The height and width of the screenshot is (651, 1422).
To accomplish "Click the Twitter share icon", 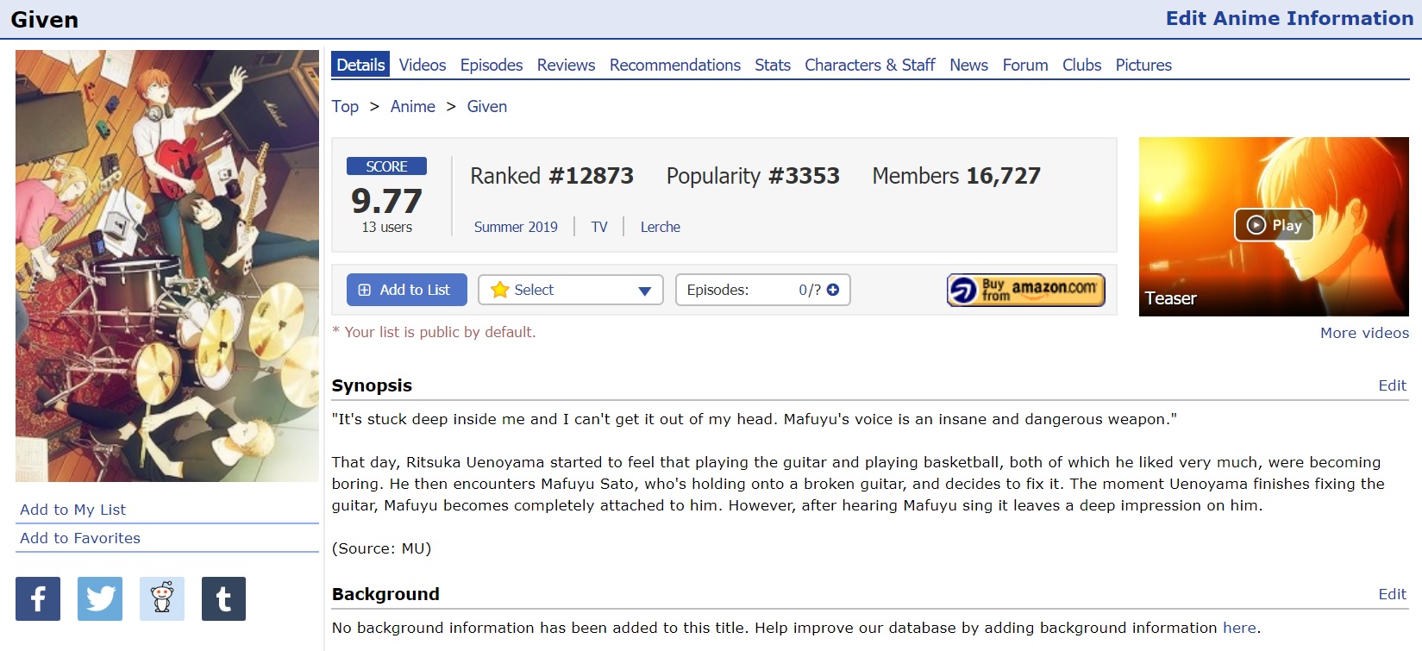I will (x=100, y=598).
